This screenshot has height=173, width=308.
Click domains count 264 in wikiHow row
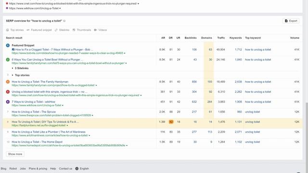coord(210,102)
